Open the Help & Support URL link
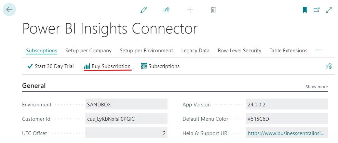 coord(286,133)
